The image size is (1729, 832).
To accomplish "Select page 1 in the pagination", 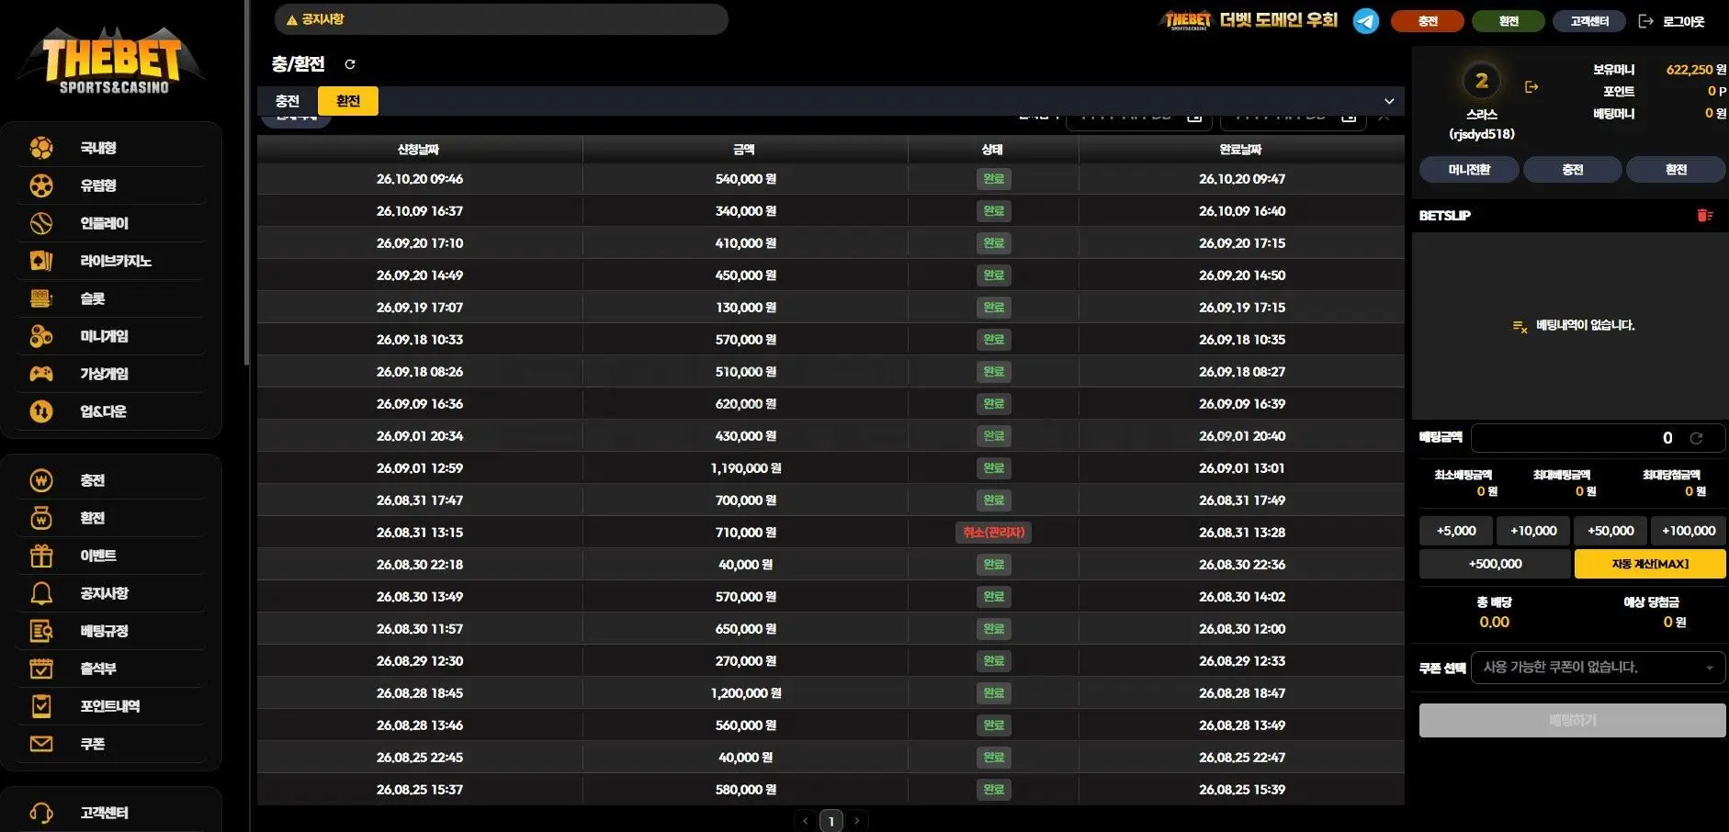I will tap(831, 821).
